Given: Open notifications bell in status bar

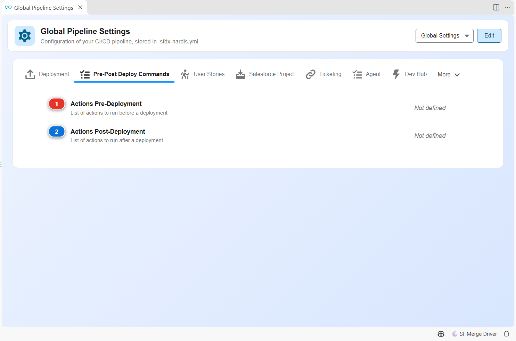Looking at the screenshot, I should [x=507, y=334].
